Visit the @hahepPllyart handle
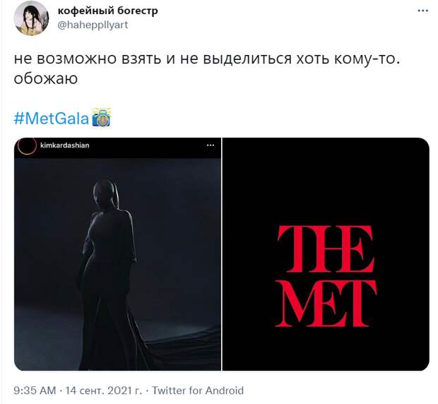 (93, 25)
